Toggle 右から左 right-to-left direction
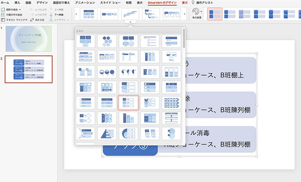This screenshot has width=301, height=182. [x=37, y=20]
